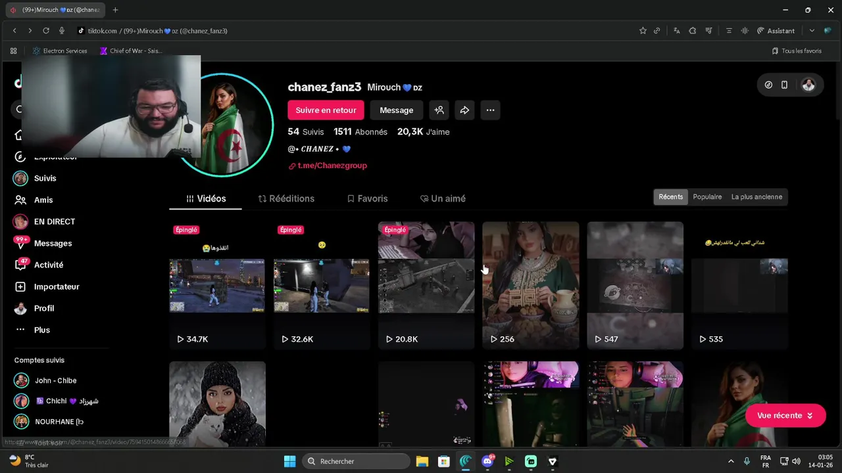Go forward with the browser forward arrow
Viewport: 842px width, 473px height.
pyautogui.click(x=30, y=31)
